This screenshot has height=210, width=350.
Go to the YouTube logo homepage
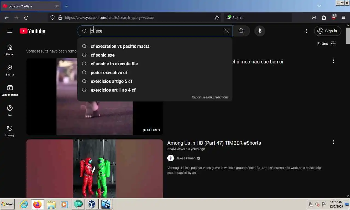click(32, 31)
